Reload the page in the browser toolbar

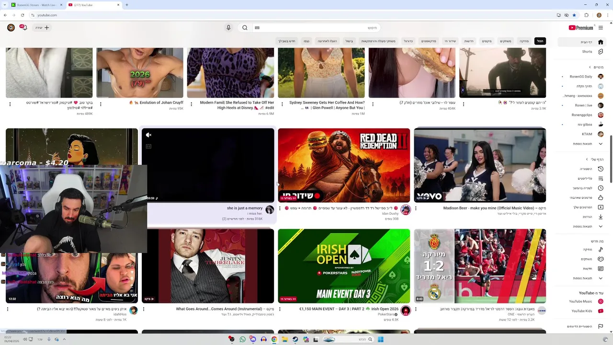coord(22,15)
